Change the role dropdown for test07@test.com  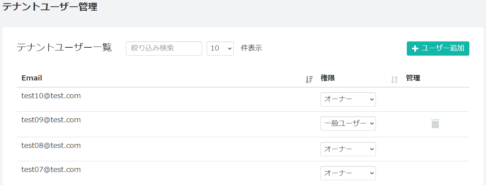coord(348,173)
